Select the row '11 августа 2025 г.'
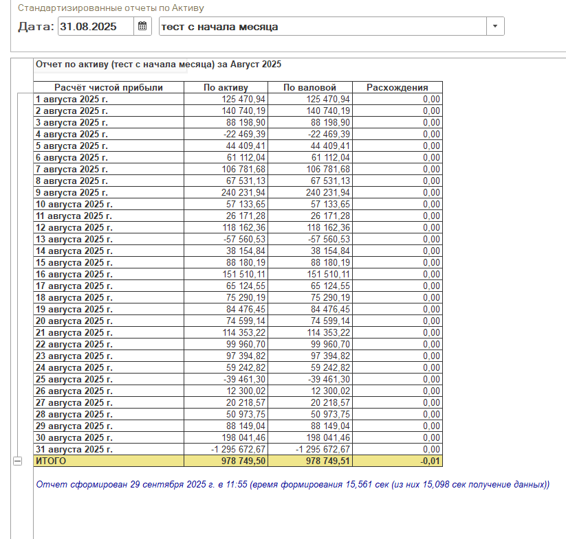This screenshot has width=566, height=539. click(x=238, y=216)
